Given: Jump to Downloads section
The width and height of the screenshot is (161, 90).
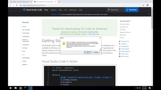Looking at the screenshot, I should [x=123, y=35].
